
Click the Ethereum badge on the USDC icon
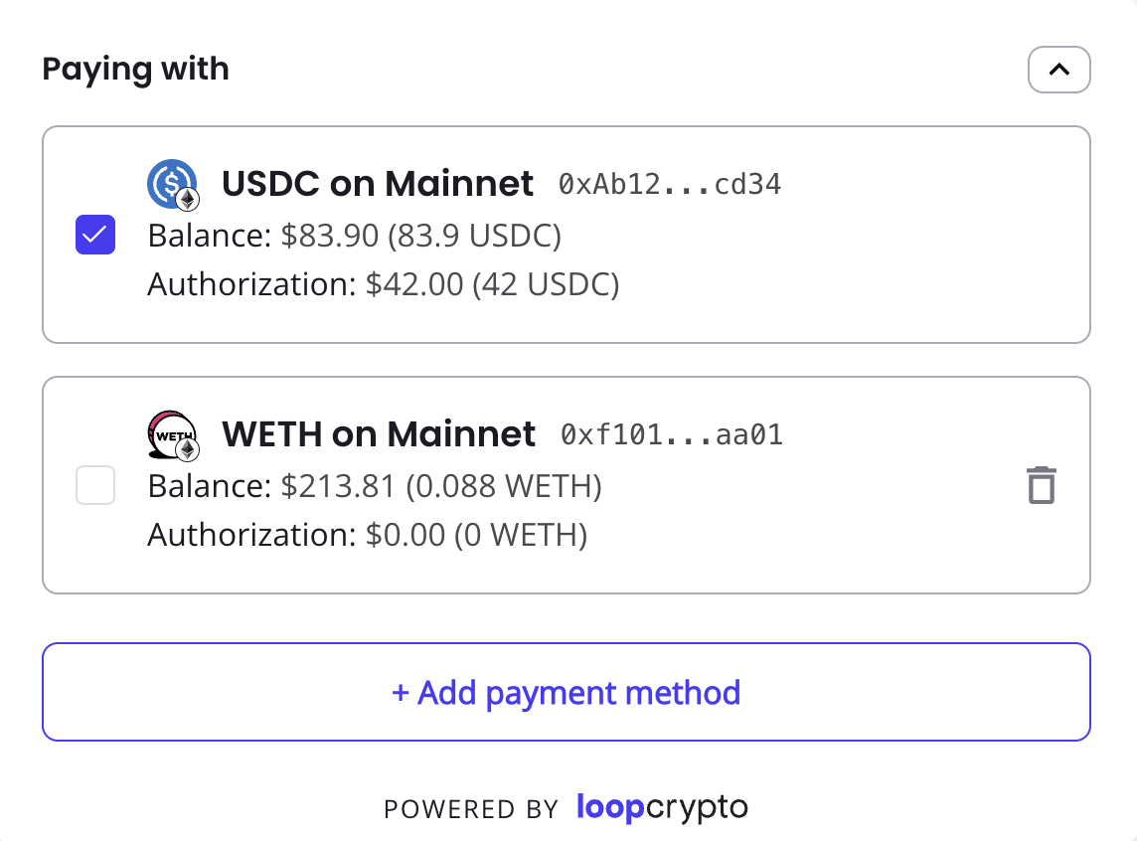click(188, 199)
